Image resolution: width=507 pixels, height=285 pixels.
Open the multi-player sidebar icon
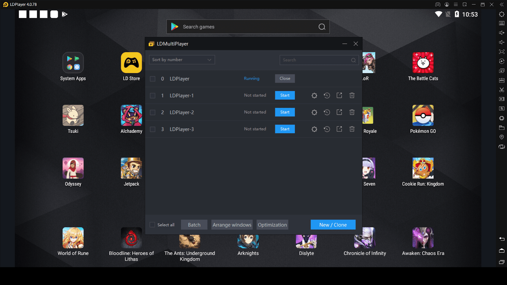502,71
